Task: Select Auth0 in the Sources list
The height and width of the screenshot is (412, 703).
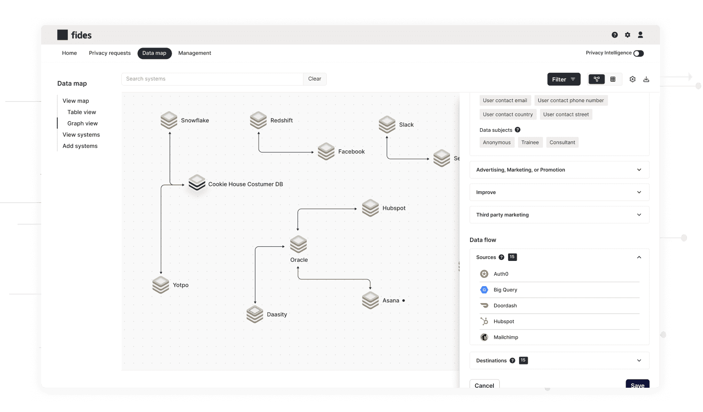Action: click(x=559, y=274)
